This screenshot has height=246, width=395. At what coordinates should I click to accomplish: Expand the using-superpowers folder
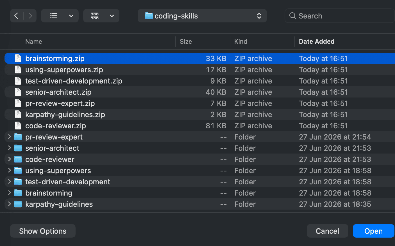(x=9, y=170)
